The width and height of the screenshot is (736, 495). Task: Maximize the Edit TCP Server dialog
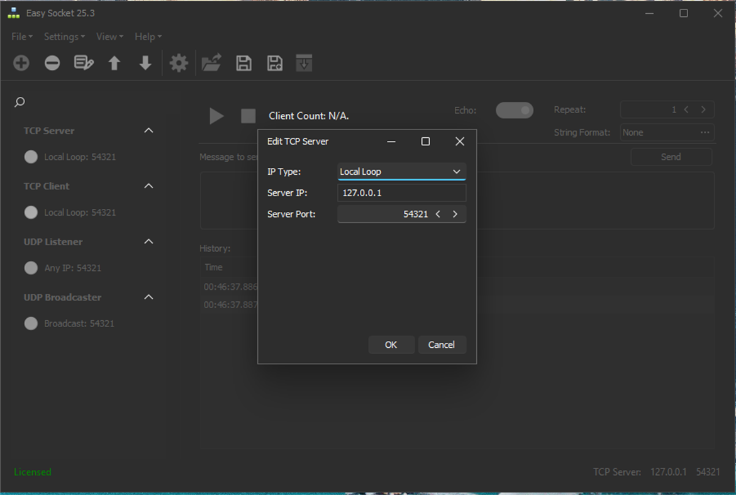tap(425, 142)
